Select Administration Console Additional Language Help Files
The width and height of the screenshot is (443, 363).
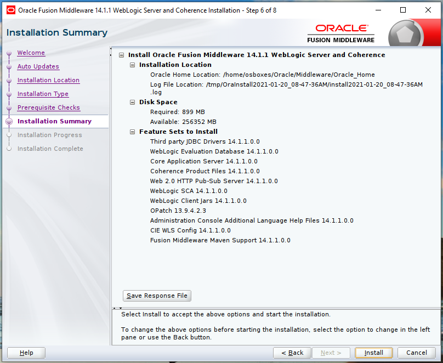[252, 221]
